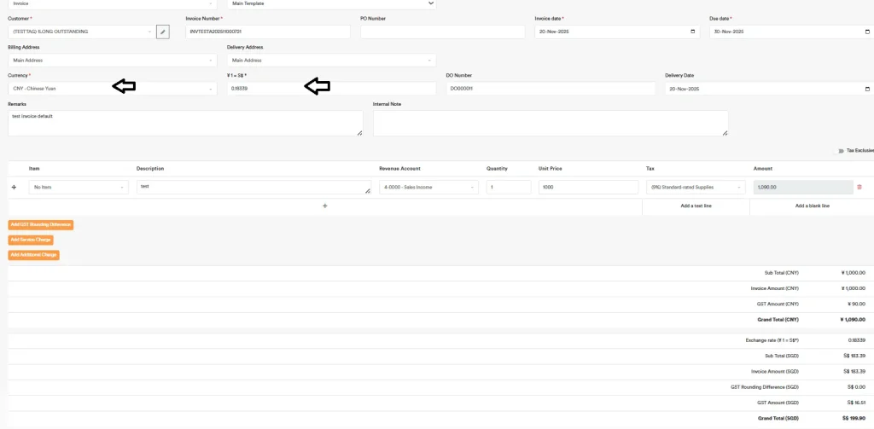Open the Due date calendar picker icon
This screenshot has width=874, height=429.
866,32
